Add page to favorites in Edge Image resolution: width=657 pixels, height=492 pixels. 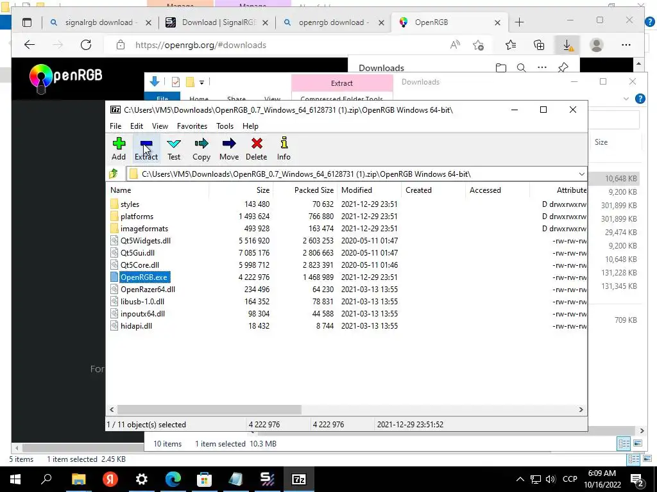pyautogui.click(x=478, y=45)
